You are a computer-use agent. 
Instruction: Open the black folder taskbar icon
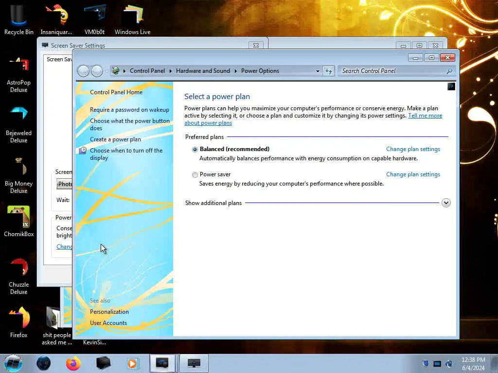103,363
